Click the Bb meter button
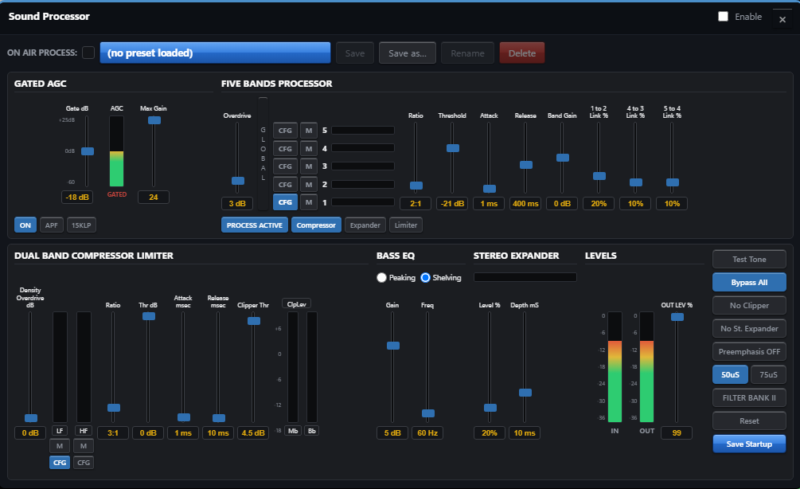The width and height of the screenshot is (800, 489). (312, 431)
